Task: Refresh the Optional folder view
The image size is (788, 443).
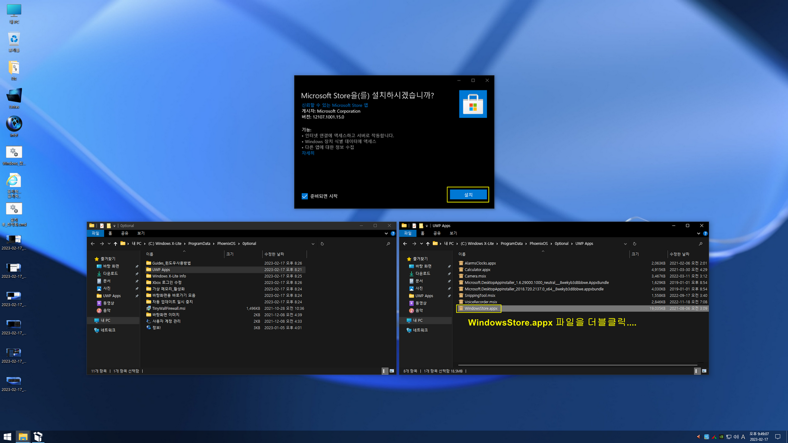Action: pos(322,244)
